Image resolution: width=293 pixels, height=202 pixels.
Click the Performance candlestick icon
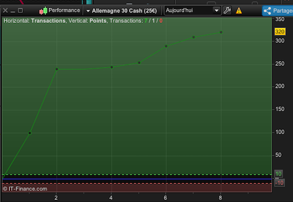(43, 11)
